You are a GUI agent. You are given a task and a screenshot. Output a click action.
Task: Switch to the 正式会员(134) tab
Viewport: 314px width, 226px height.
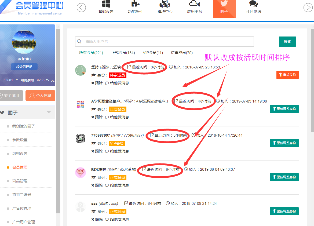coord(123,53)
